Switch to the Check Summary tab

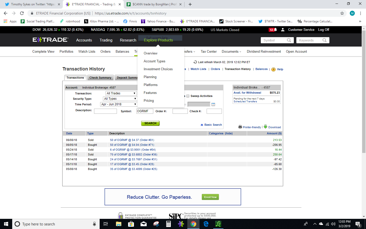pyautogui.click(x=100, y=78)
